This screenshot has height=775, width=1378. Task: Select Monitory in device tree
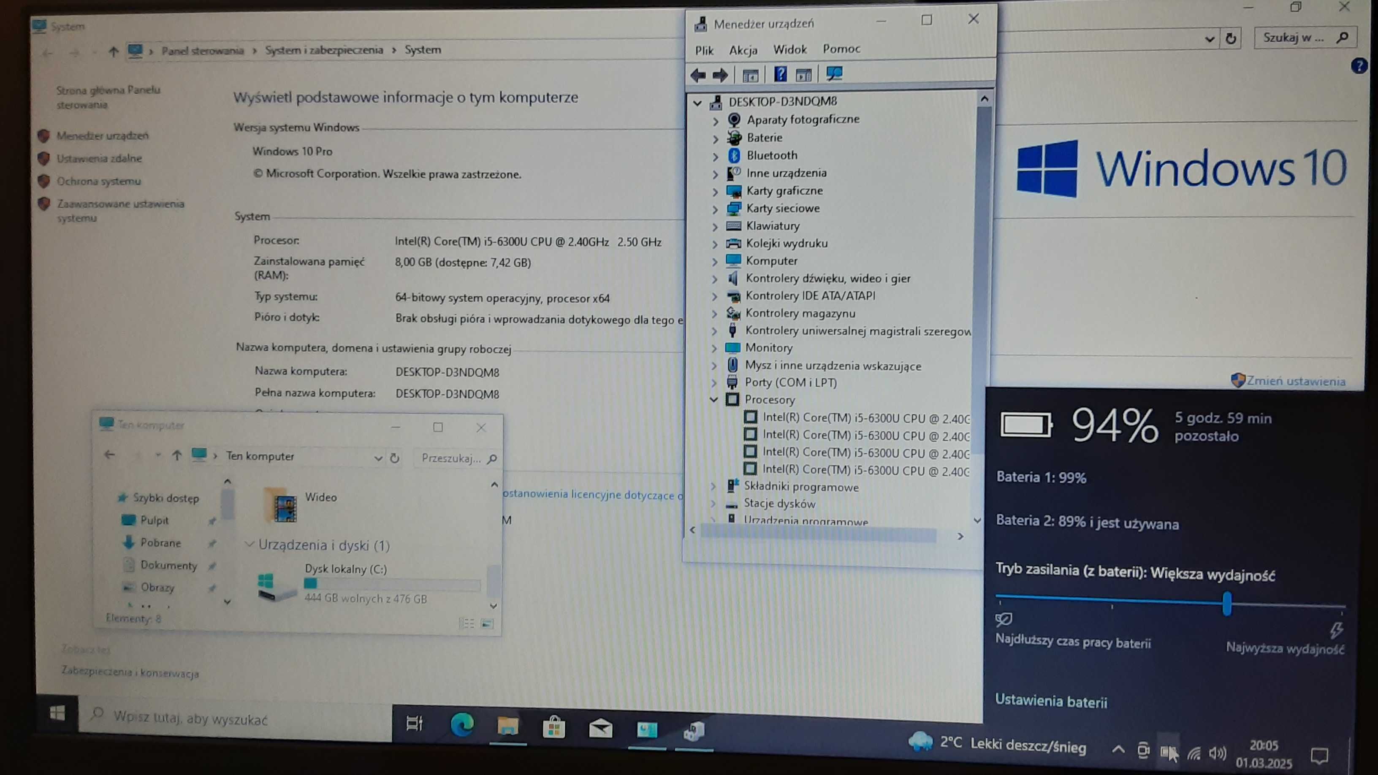pyautogui.click(x=768, y=348)
